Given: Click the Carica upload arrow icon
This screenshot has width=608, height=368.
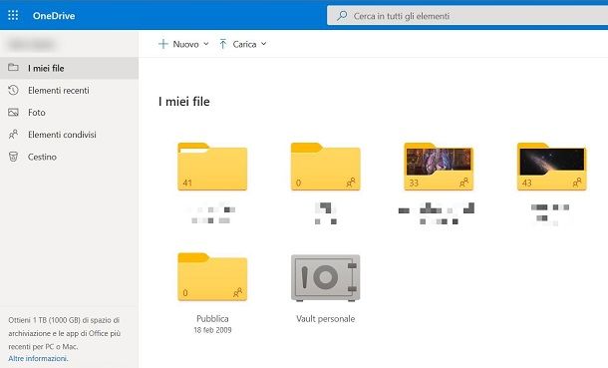Looking at the screenshot, I should (x=223, y=44).
